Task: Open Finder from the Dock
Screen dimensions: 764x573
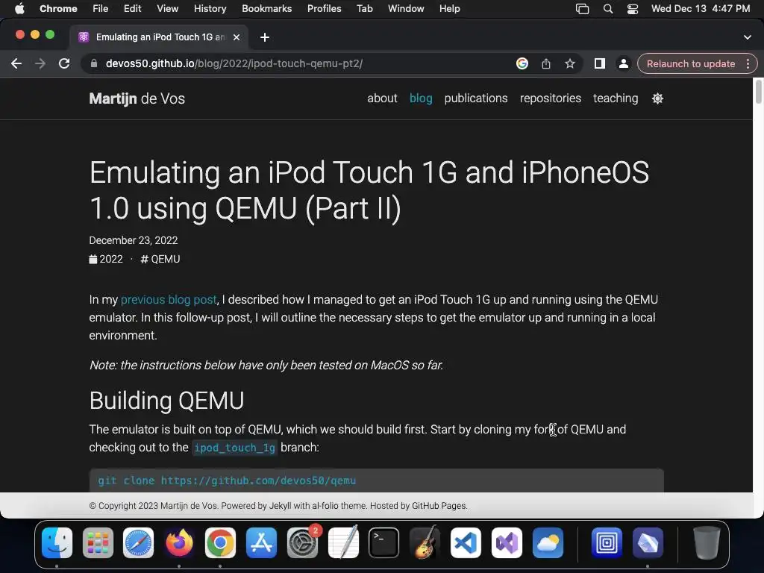Action: [x=57, y=543]
